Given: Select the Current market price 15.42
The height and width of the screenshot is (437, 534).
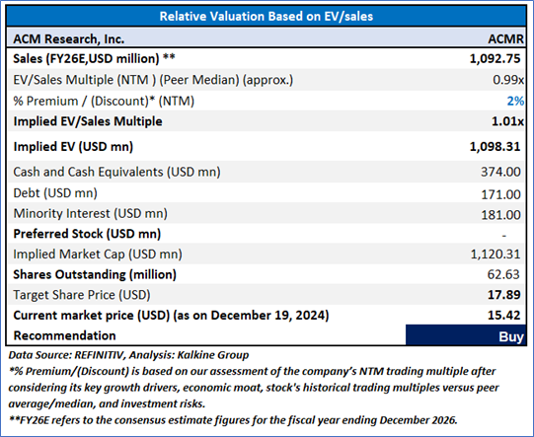Looking at the screenshot, I should 504,315.
